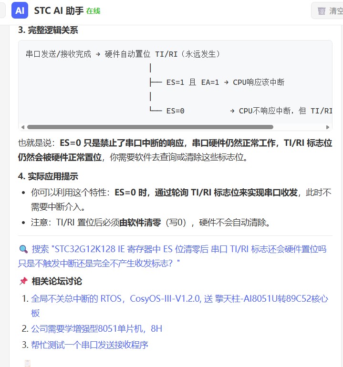Open the STC32G12K128 IE register search link
This screenshot has height=367, width=343.
coord(172,256)
